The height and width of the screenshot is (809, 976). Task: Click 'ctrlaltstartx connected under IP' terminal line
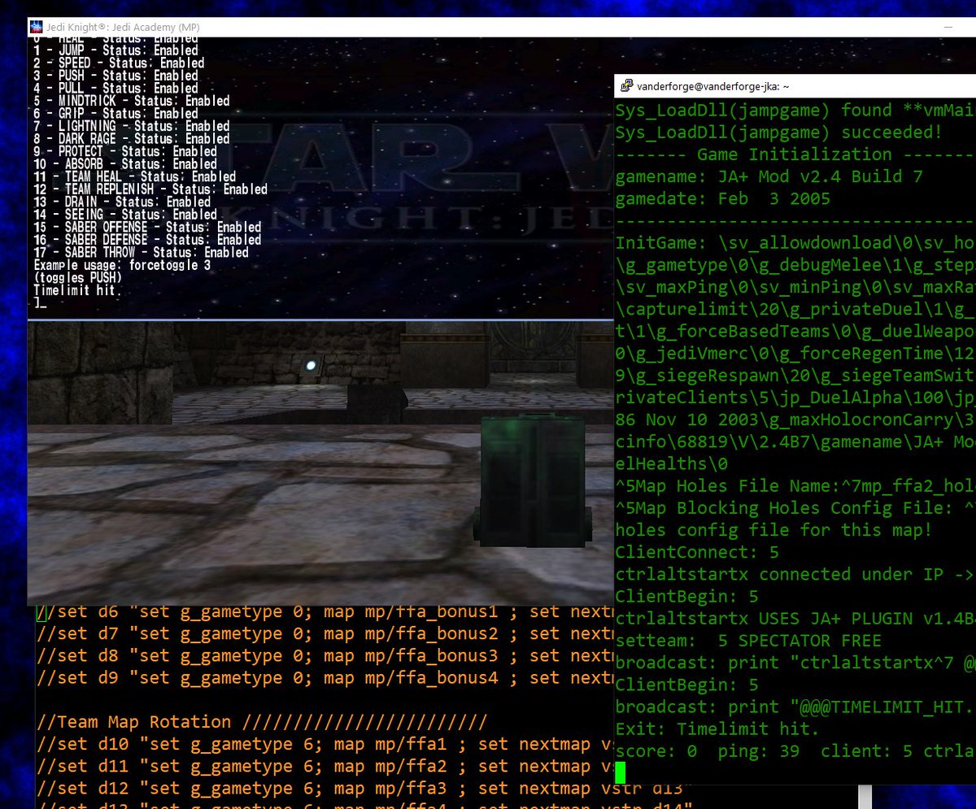click(x=795, y=574)
